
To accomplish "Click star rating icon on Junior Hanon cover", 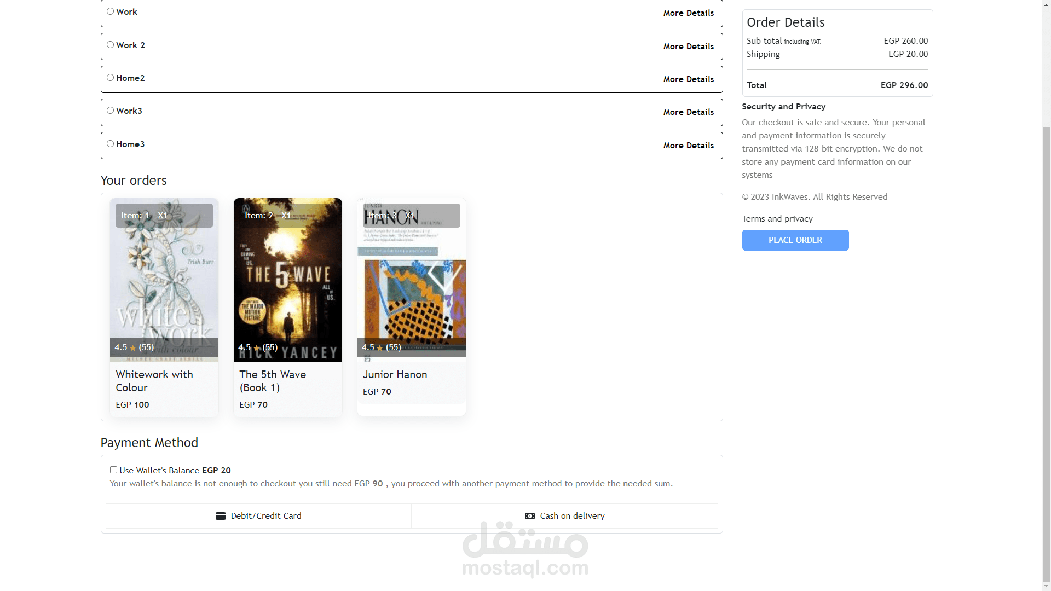I will pos(380,348).
